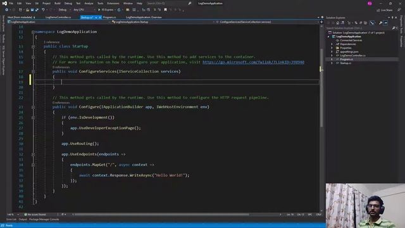Open the Debug configuration dropdown
This screenshot has width=405, height=228.
64,10
